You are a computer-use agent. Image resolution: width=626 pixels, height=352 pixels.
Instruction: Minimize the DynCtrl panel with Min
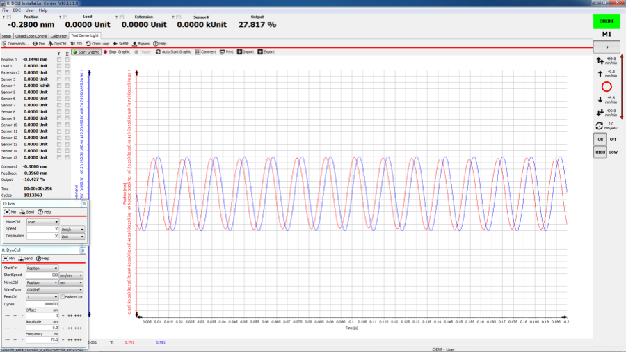[9, 259]
